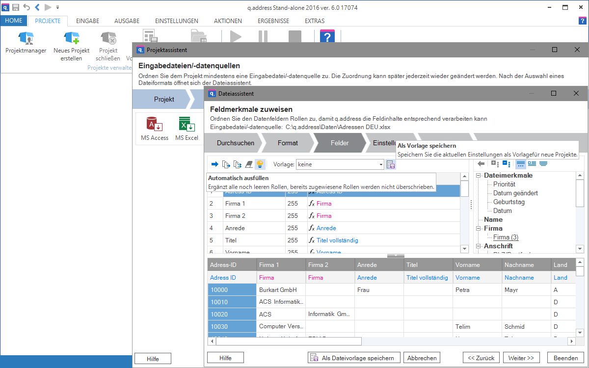Click the horizontal scrollbar of the preview table
589x368 pixels.
coord(289,341)
